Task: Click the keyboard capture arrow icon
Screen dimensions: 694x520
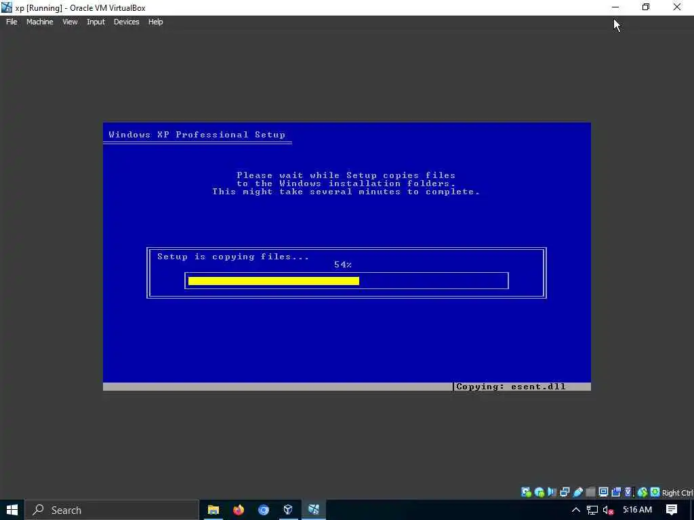Action: [x=655, y=492]
